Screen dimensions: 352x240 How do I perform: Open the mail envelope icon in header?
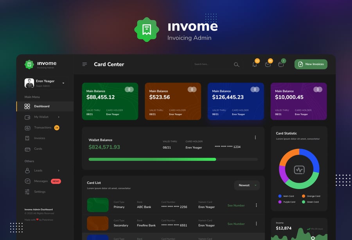tap(268, 64)
